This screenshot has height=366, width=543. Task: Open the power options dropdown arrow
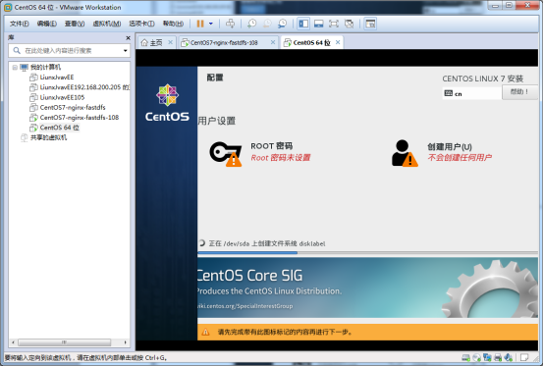tap(210, 24)
